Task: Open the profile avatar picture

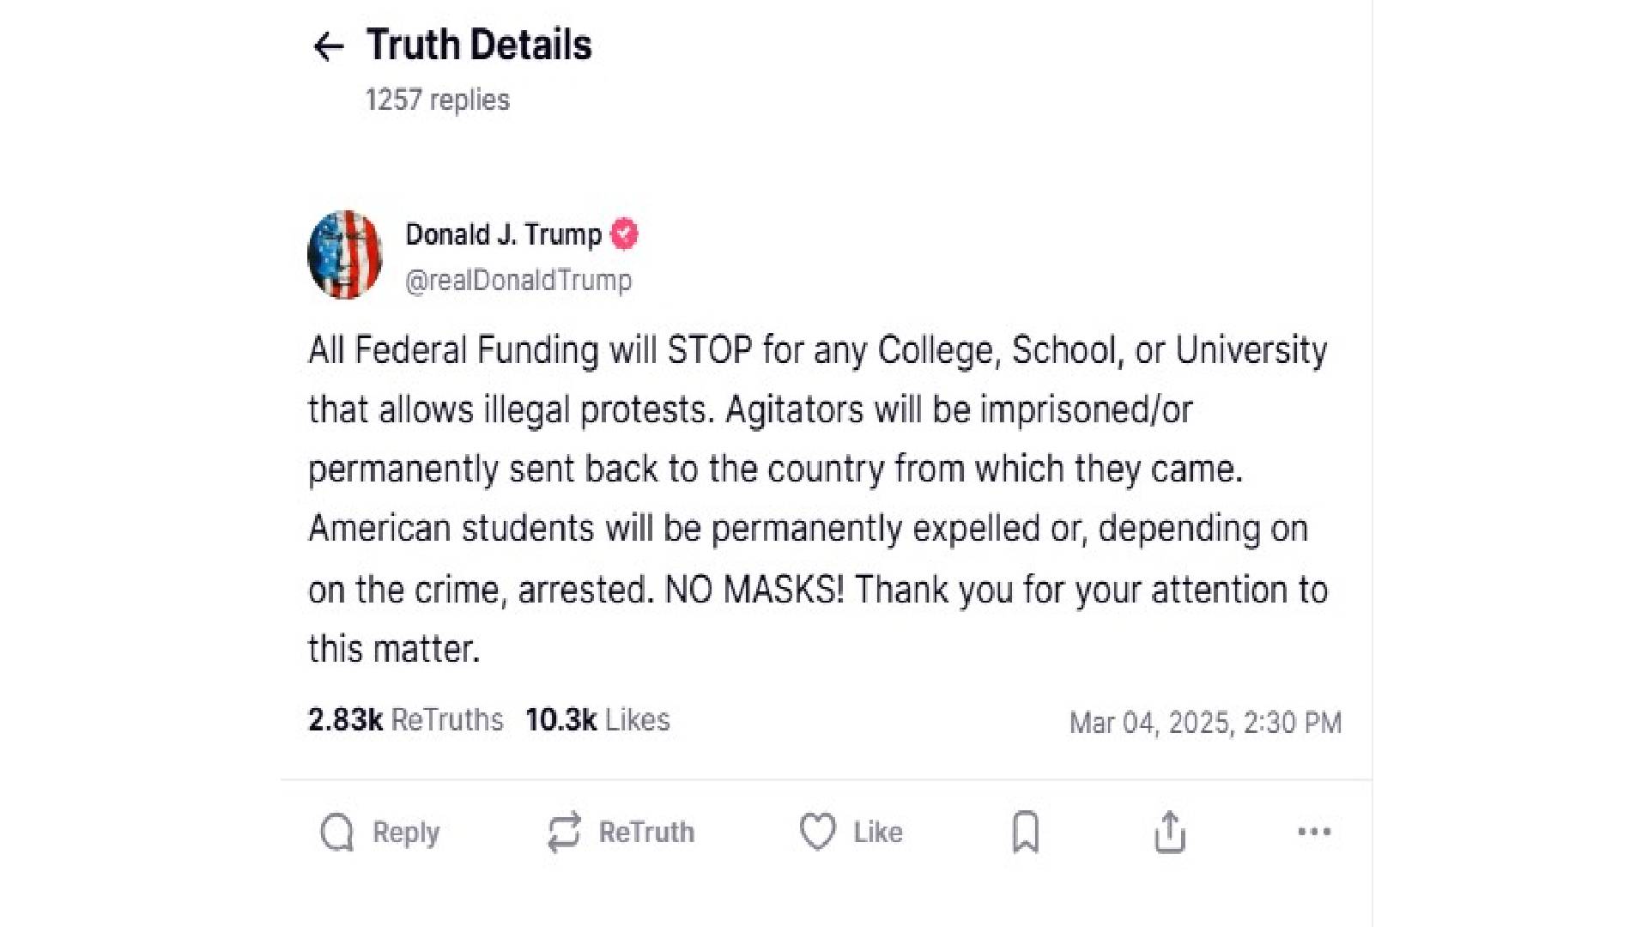Action: (345, 255)
